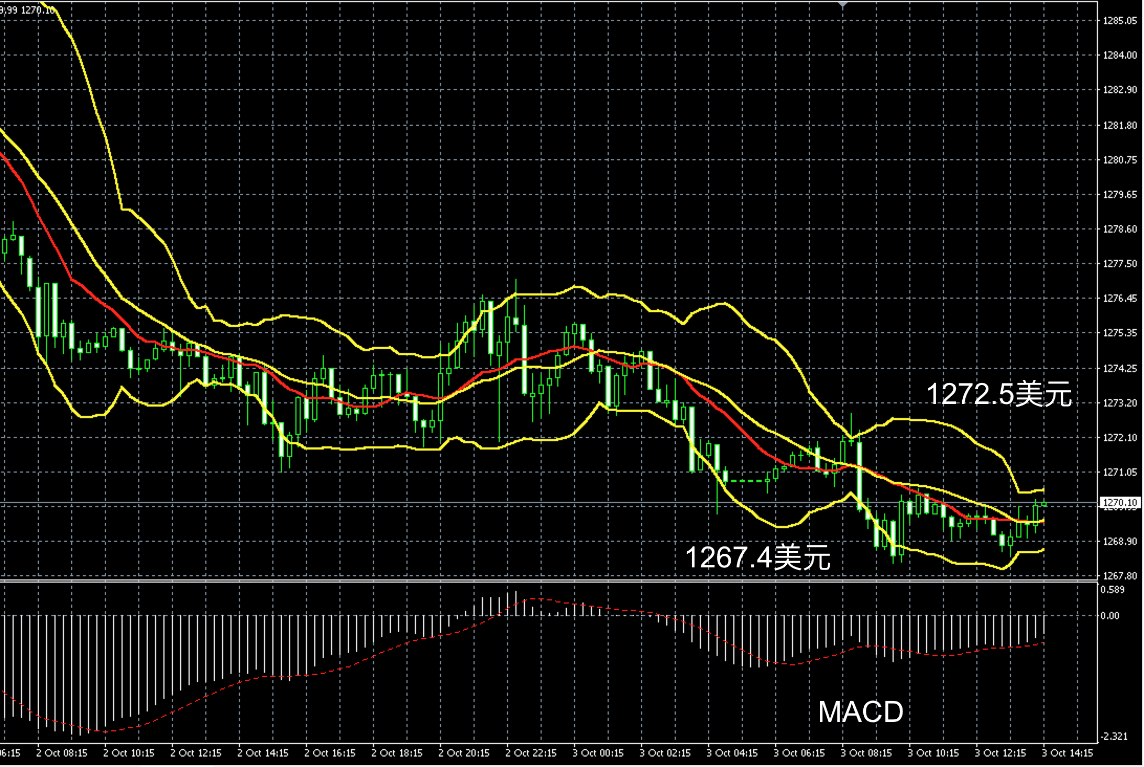
Task: Click the MACD zero level label 0.00
Action: click(1109, 616)
